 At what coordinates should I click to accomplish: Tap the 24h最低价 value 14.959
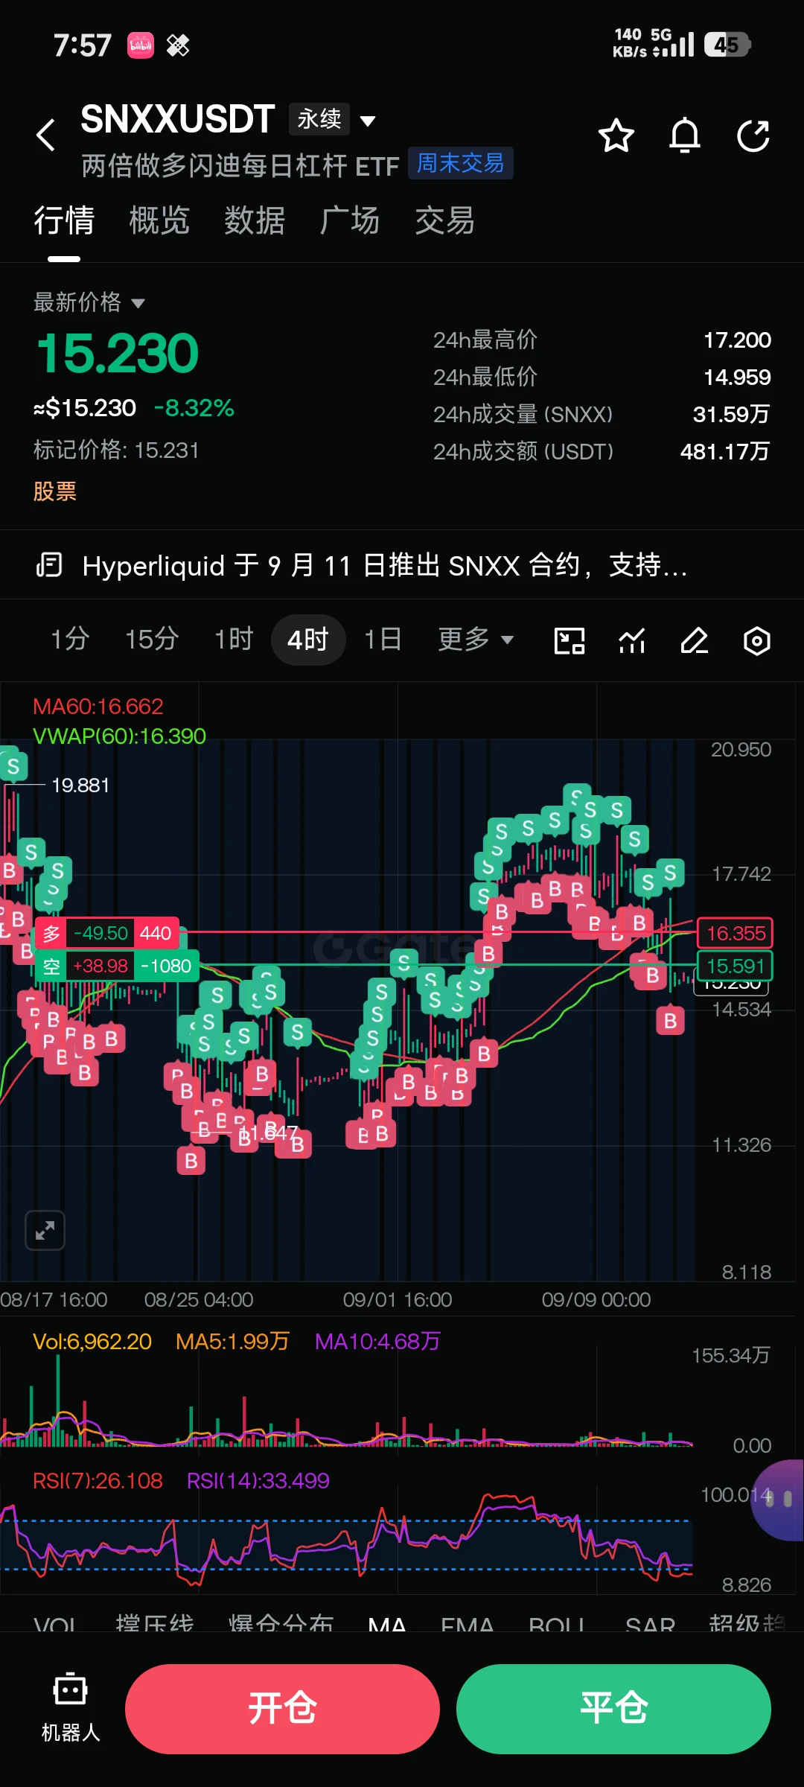pyautogui.click(x=737, y=377)
